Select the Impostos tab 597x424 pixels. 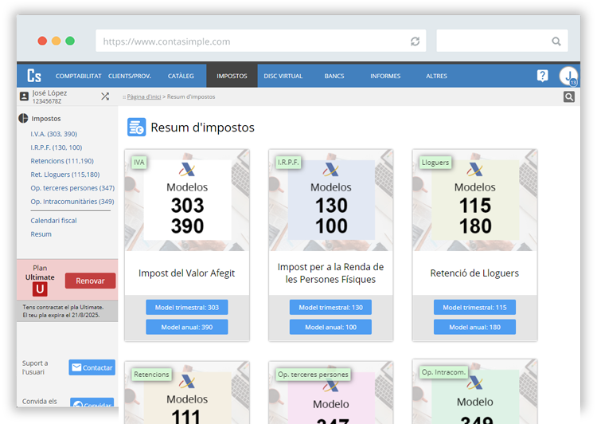click(232, 76)
